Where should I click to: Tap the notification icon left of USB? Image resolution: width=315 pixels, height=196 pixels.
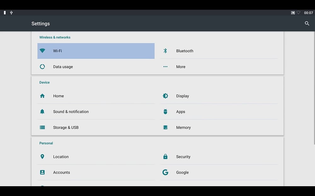tap(5, 13)
